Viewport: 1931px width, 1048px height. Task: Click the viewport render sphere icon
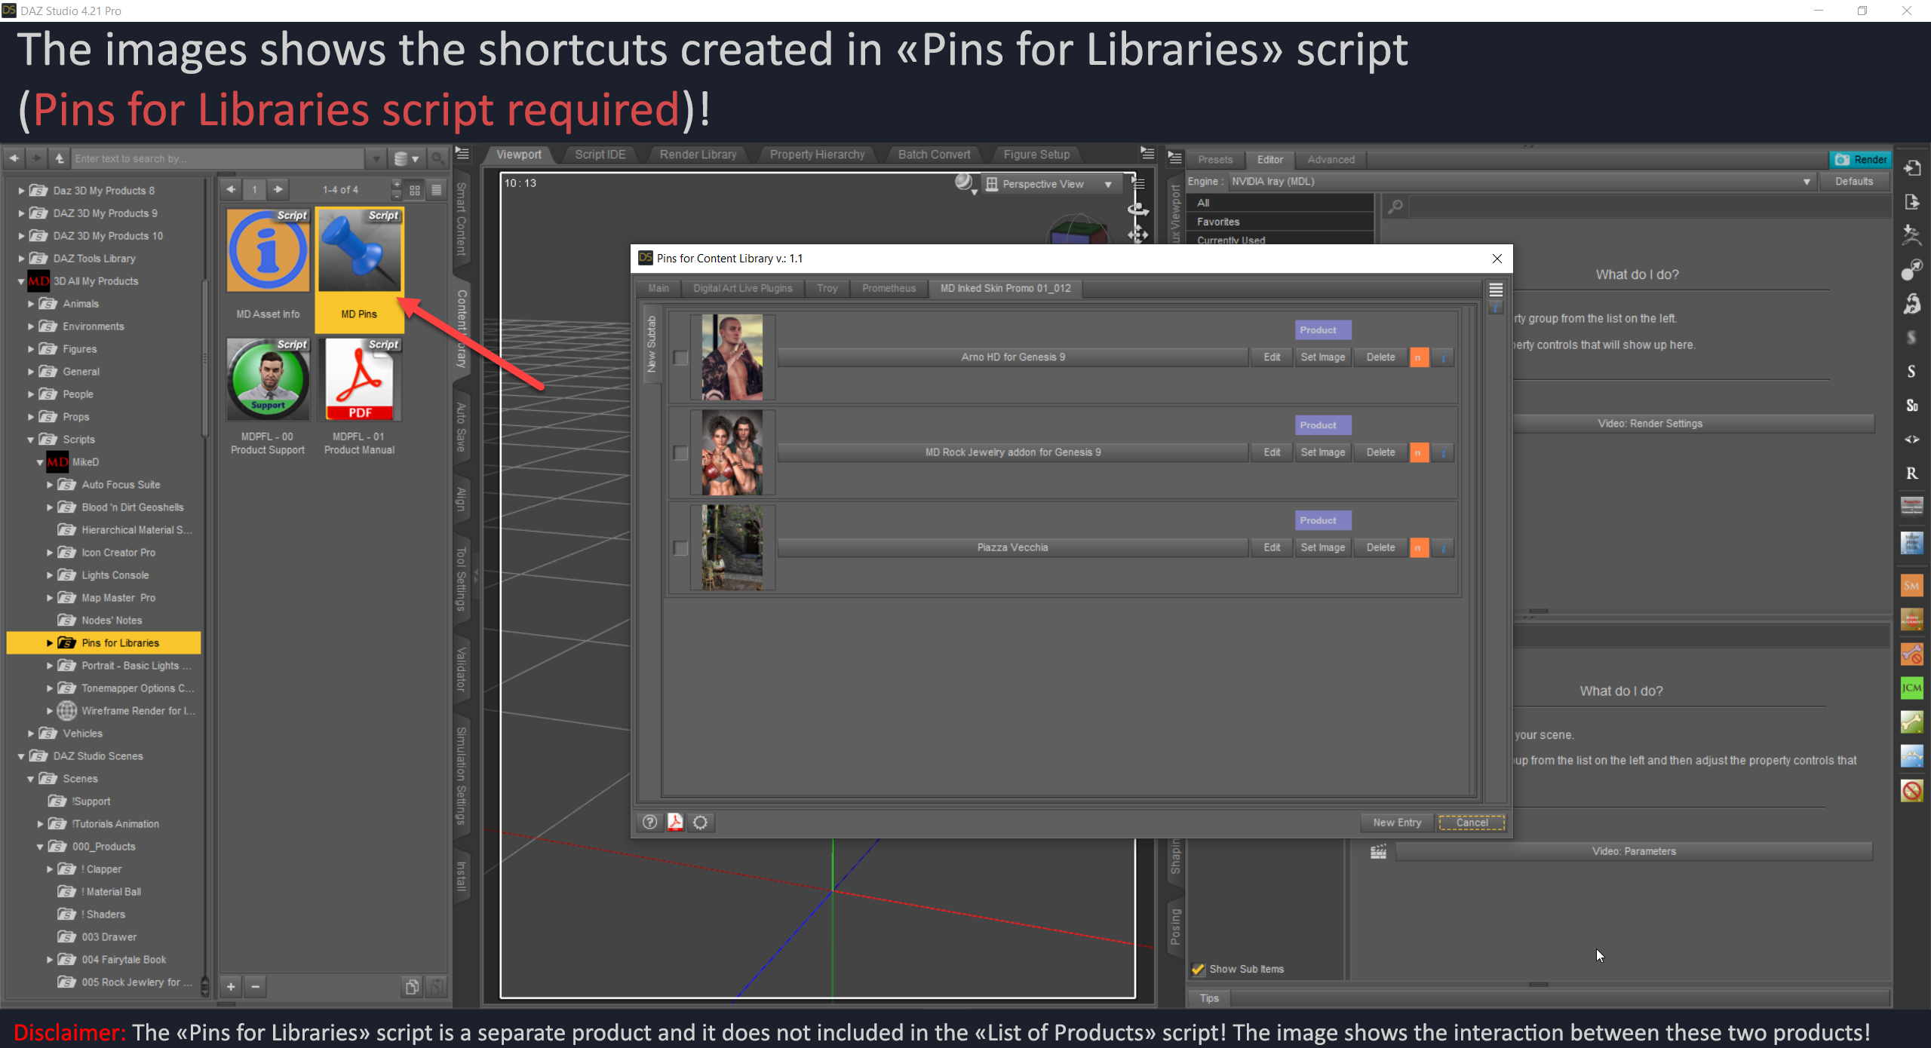964,183
